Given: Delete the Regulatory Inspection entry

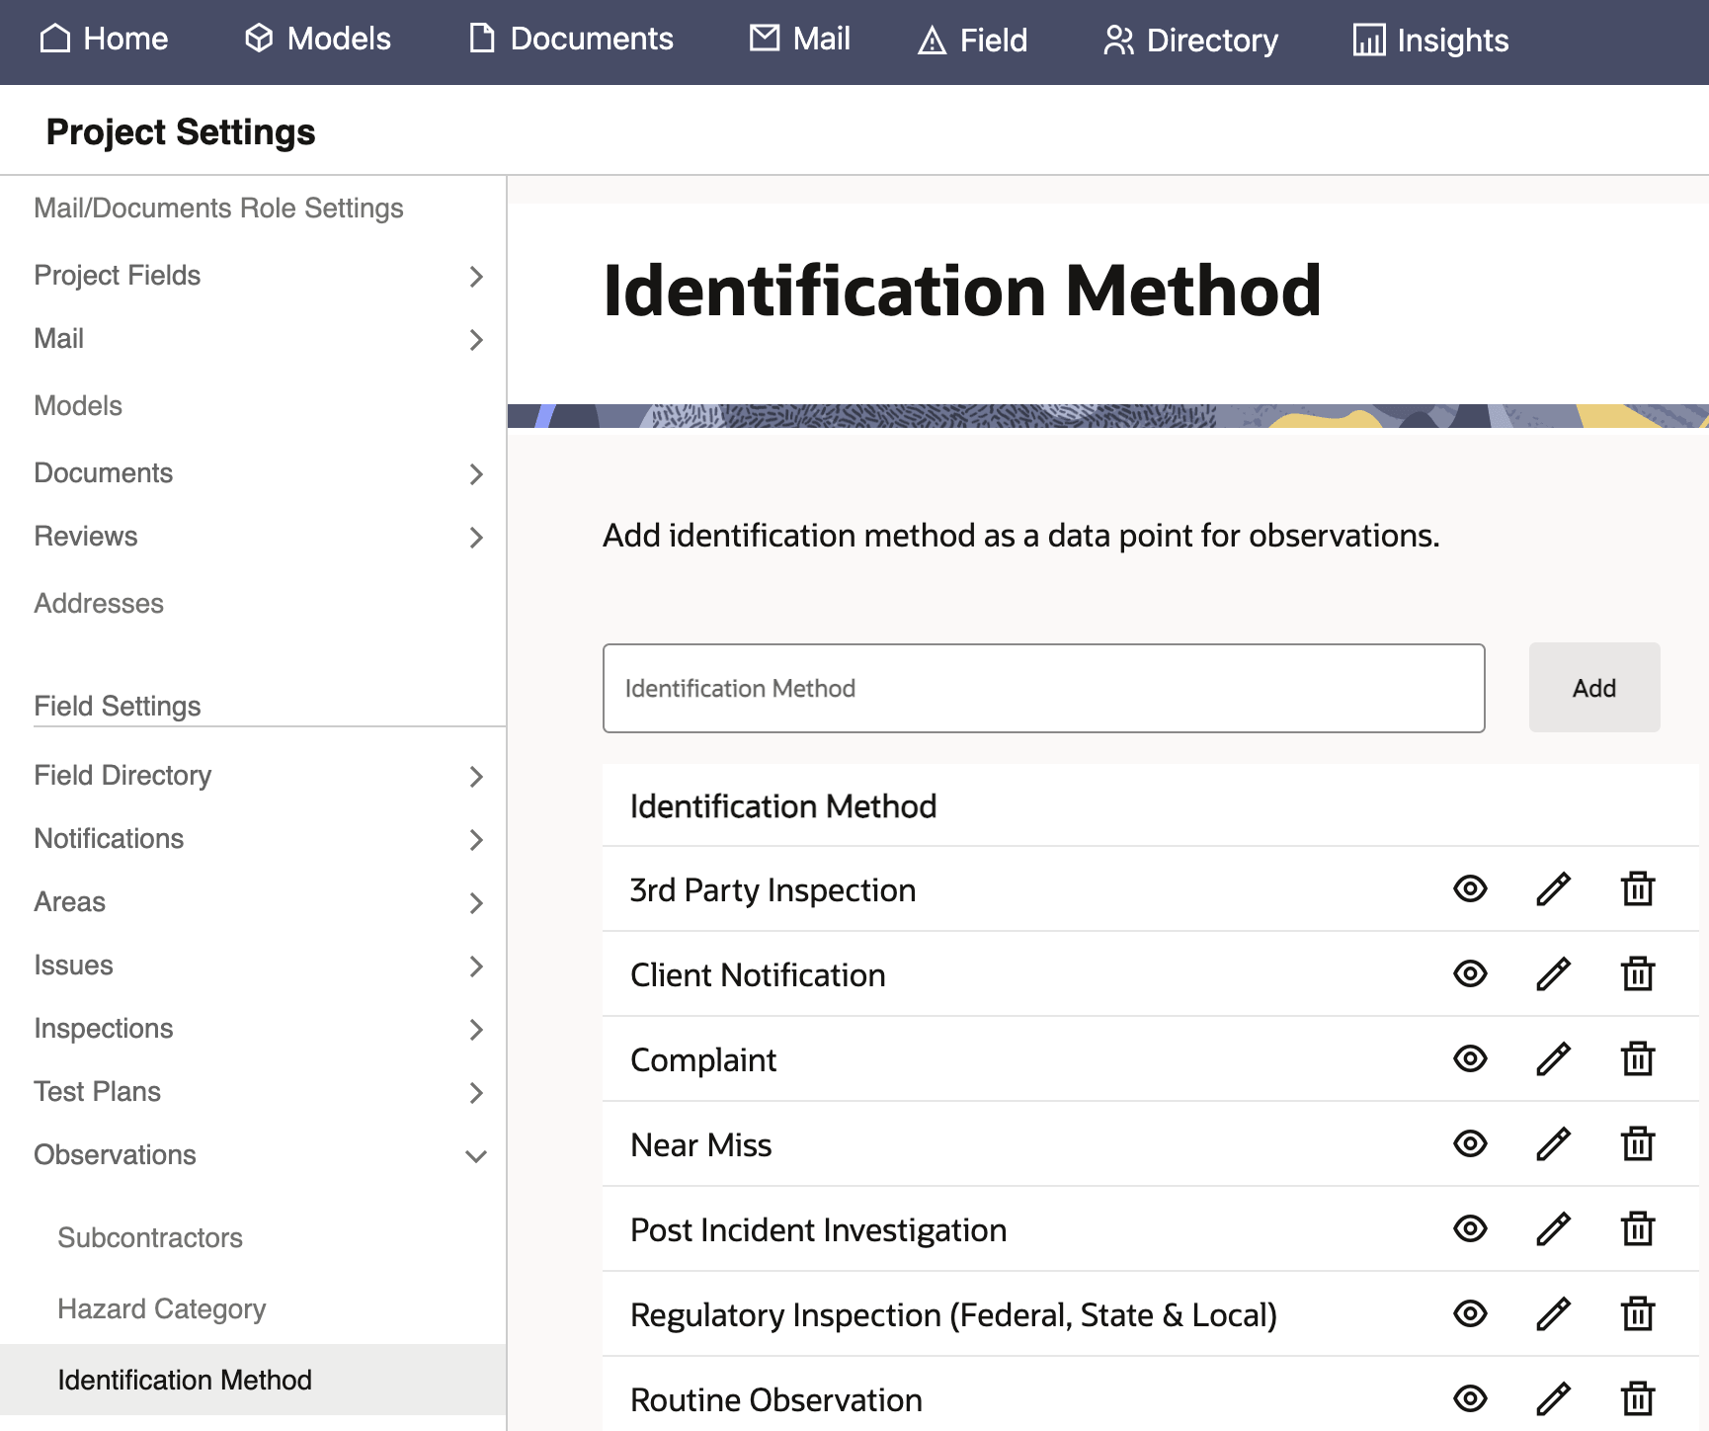Looking at the screenshot, I should click(1637, 1314).
